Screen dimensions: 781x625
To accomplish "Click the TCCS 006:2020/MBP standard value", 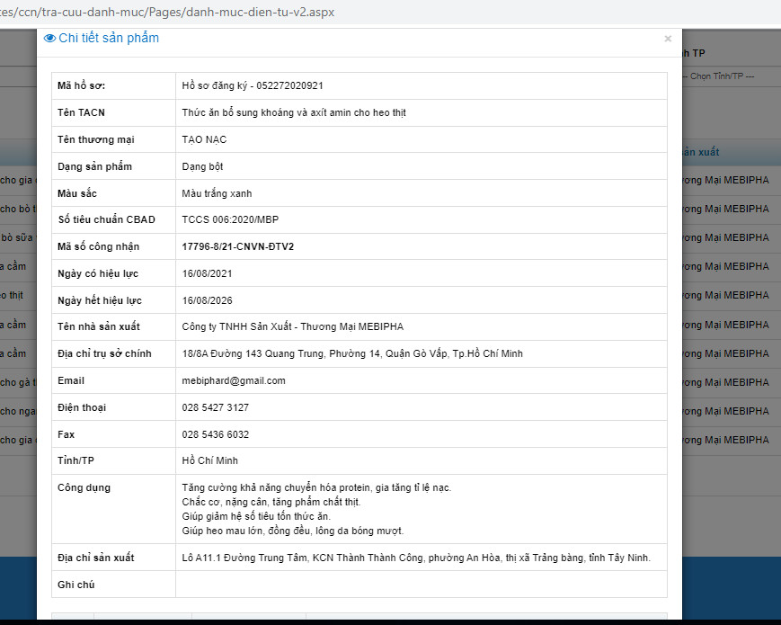I will 230,219.
